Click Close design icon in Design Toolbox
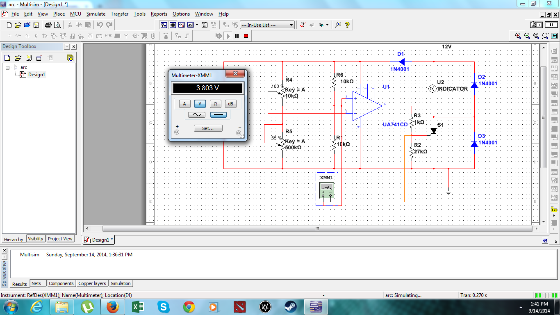 (x=39, y=58)
